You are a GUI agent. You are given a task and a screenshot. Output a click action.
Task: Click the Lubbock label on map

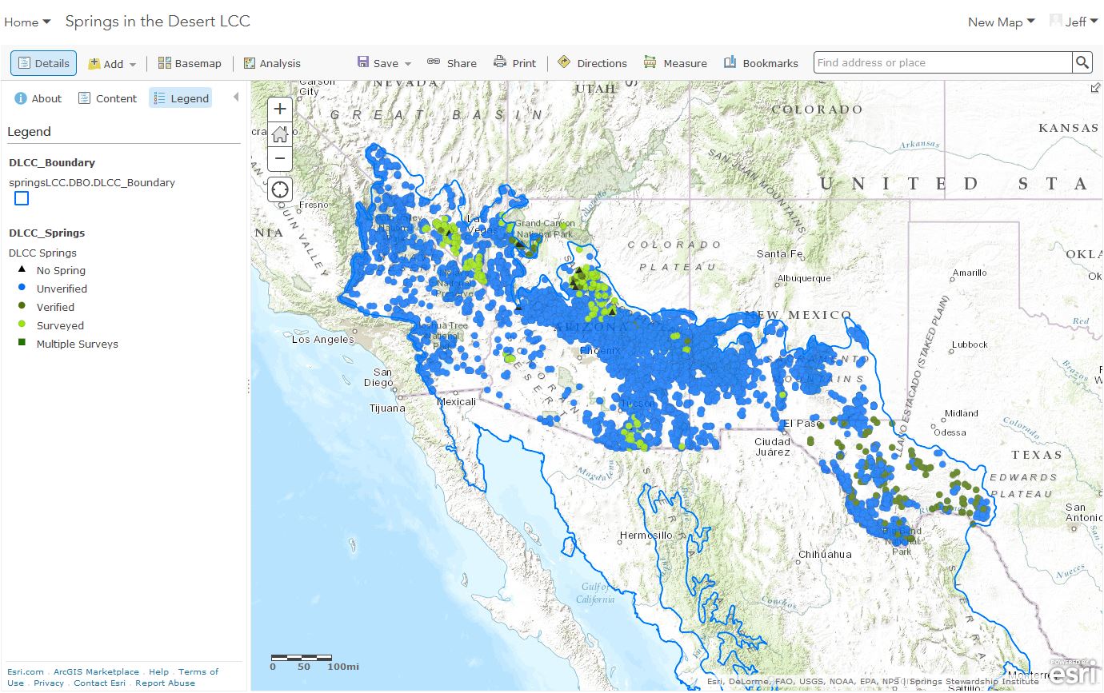click(x=970, y=345)
